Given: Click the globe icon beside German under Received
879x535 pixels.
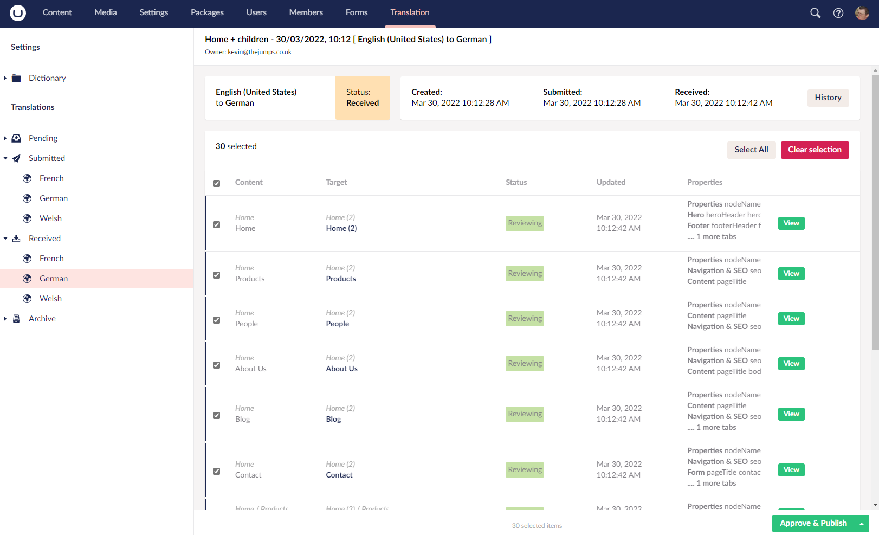Looking at the screenshot, I should tap(27, 278).
